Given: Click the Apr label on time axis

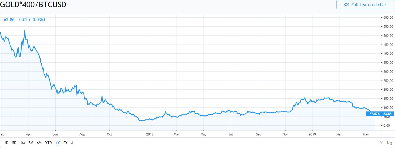Looking at the screenshot, I should coord(29,135).
